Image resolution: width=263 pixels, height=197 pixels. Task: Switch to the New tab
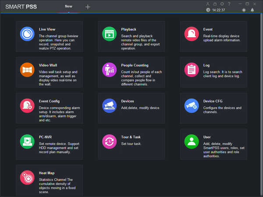tap(69, 7)
